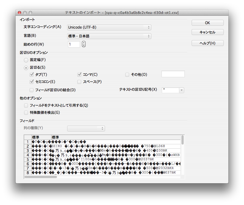
Task: Click preview row number 1
Action: 28,142
